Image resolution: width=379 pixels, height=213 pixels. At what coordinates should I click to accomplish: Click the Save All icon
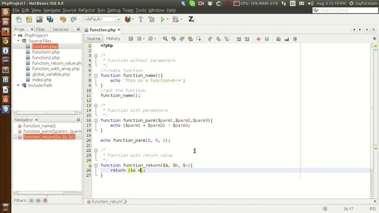pyautogui.click(x=50, y=20)
